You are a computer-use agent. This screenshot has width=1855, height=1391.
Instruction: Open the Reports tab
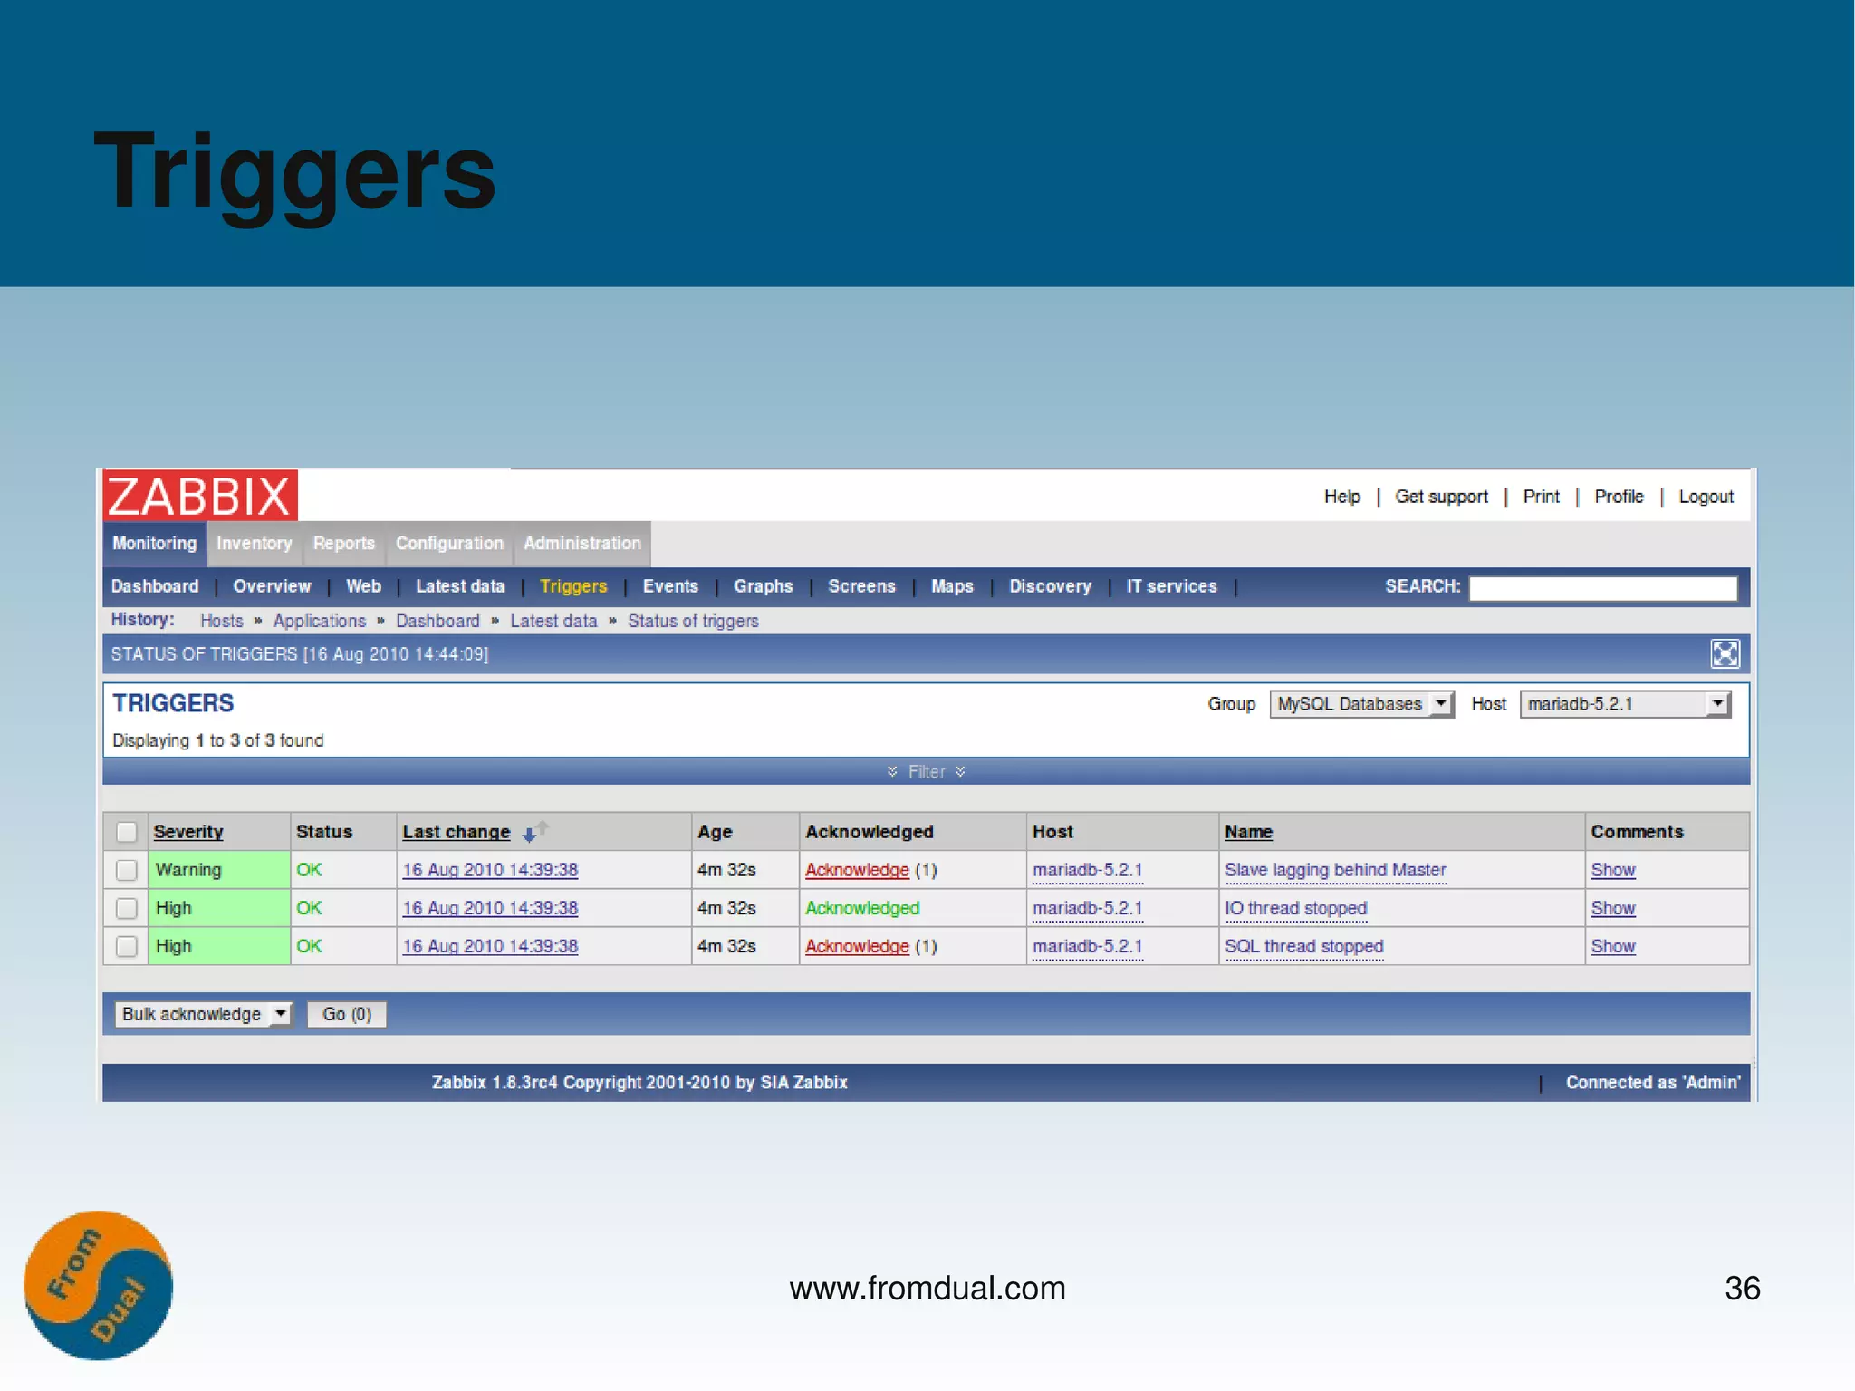coord(344,544)
